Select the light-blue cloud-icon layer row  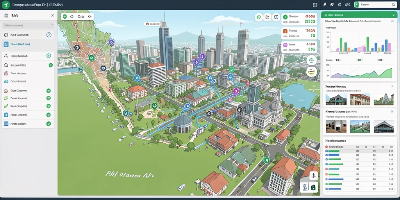(x=28, y=81)
